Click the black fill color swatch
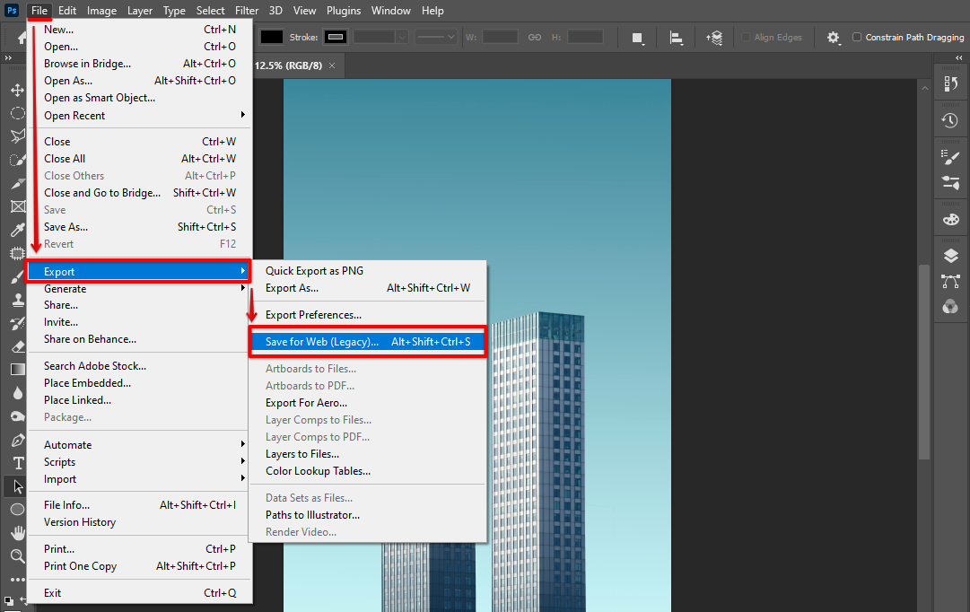The width and height of the screenshot is (970, 612). [272, 37]
